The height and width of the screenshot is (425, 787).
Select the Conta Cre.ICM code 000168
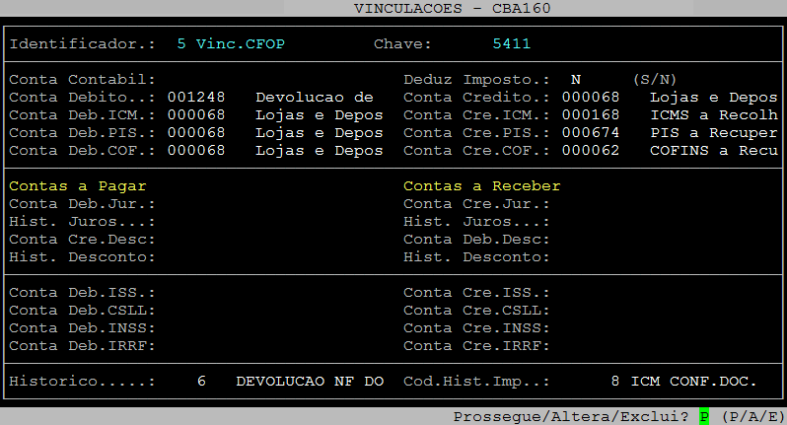(591, 114)
